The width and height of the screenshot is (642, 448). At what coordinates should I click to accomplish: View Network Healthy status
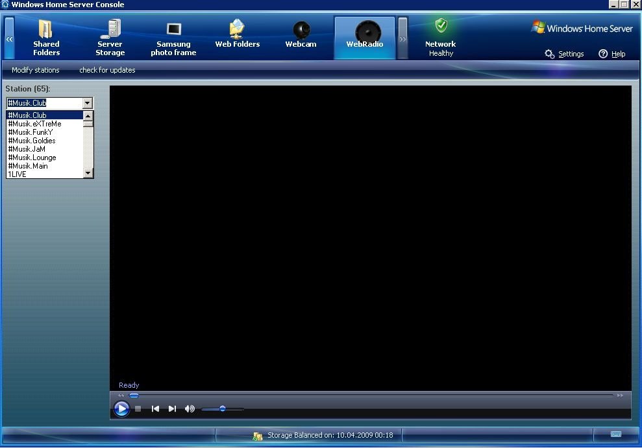point(441,38)
